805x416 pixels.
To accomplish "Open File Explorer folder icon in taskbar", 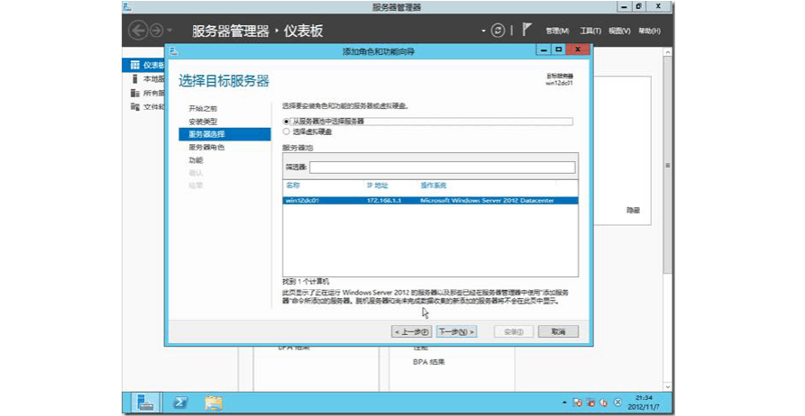I will tap(213, 402).
